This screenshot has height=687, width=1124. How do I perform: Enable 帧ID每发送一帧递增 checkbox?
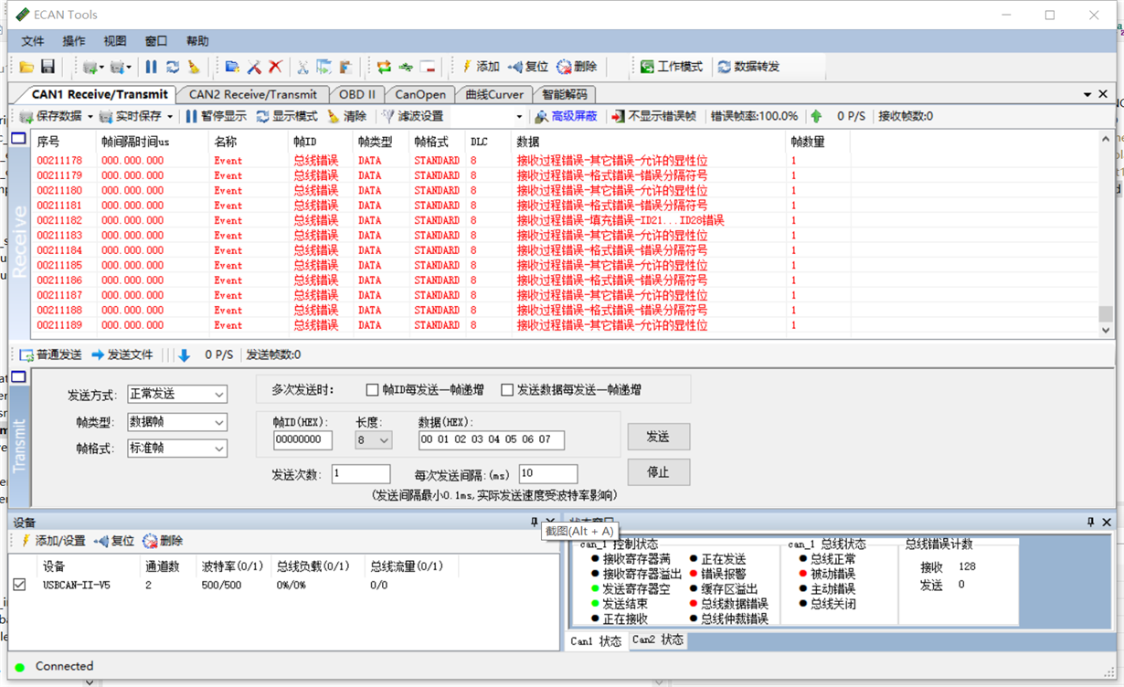tap(372, 390)
